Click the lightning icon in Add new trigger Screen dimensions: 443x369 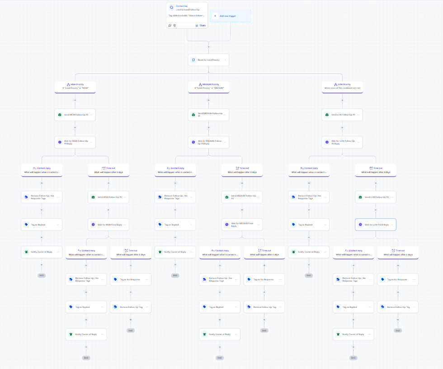[215, 16]
